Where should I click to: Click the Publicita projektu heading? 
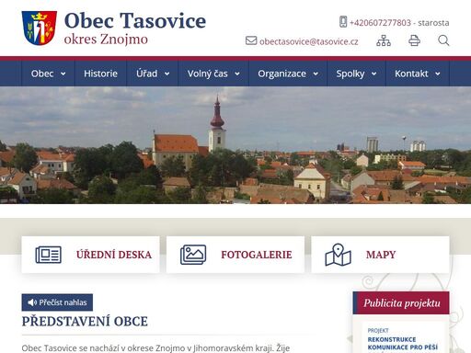[401, 302]
